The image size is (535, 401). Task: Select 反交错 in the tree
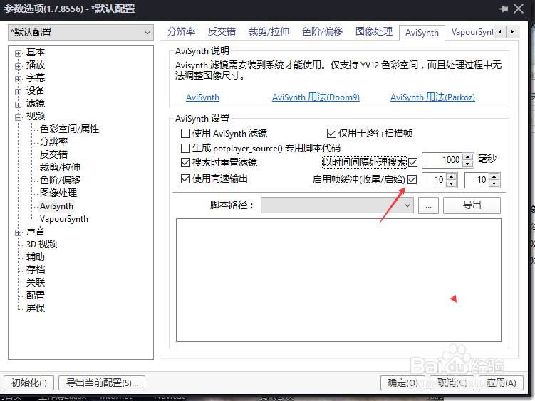coord(53,154)
